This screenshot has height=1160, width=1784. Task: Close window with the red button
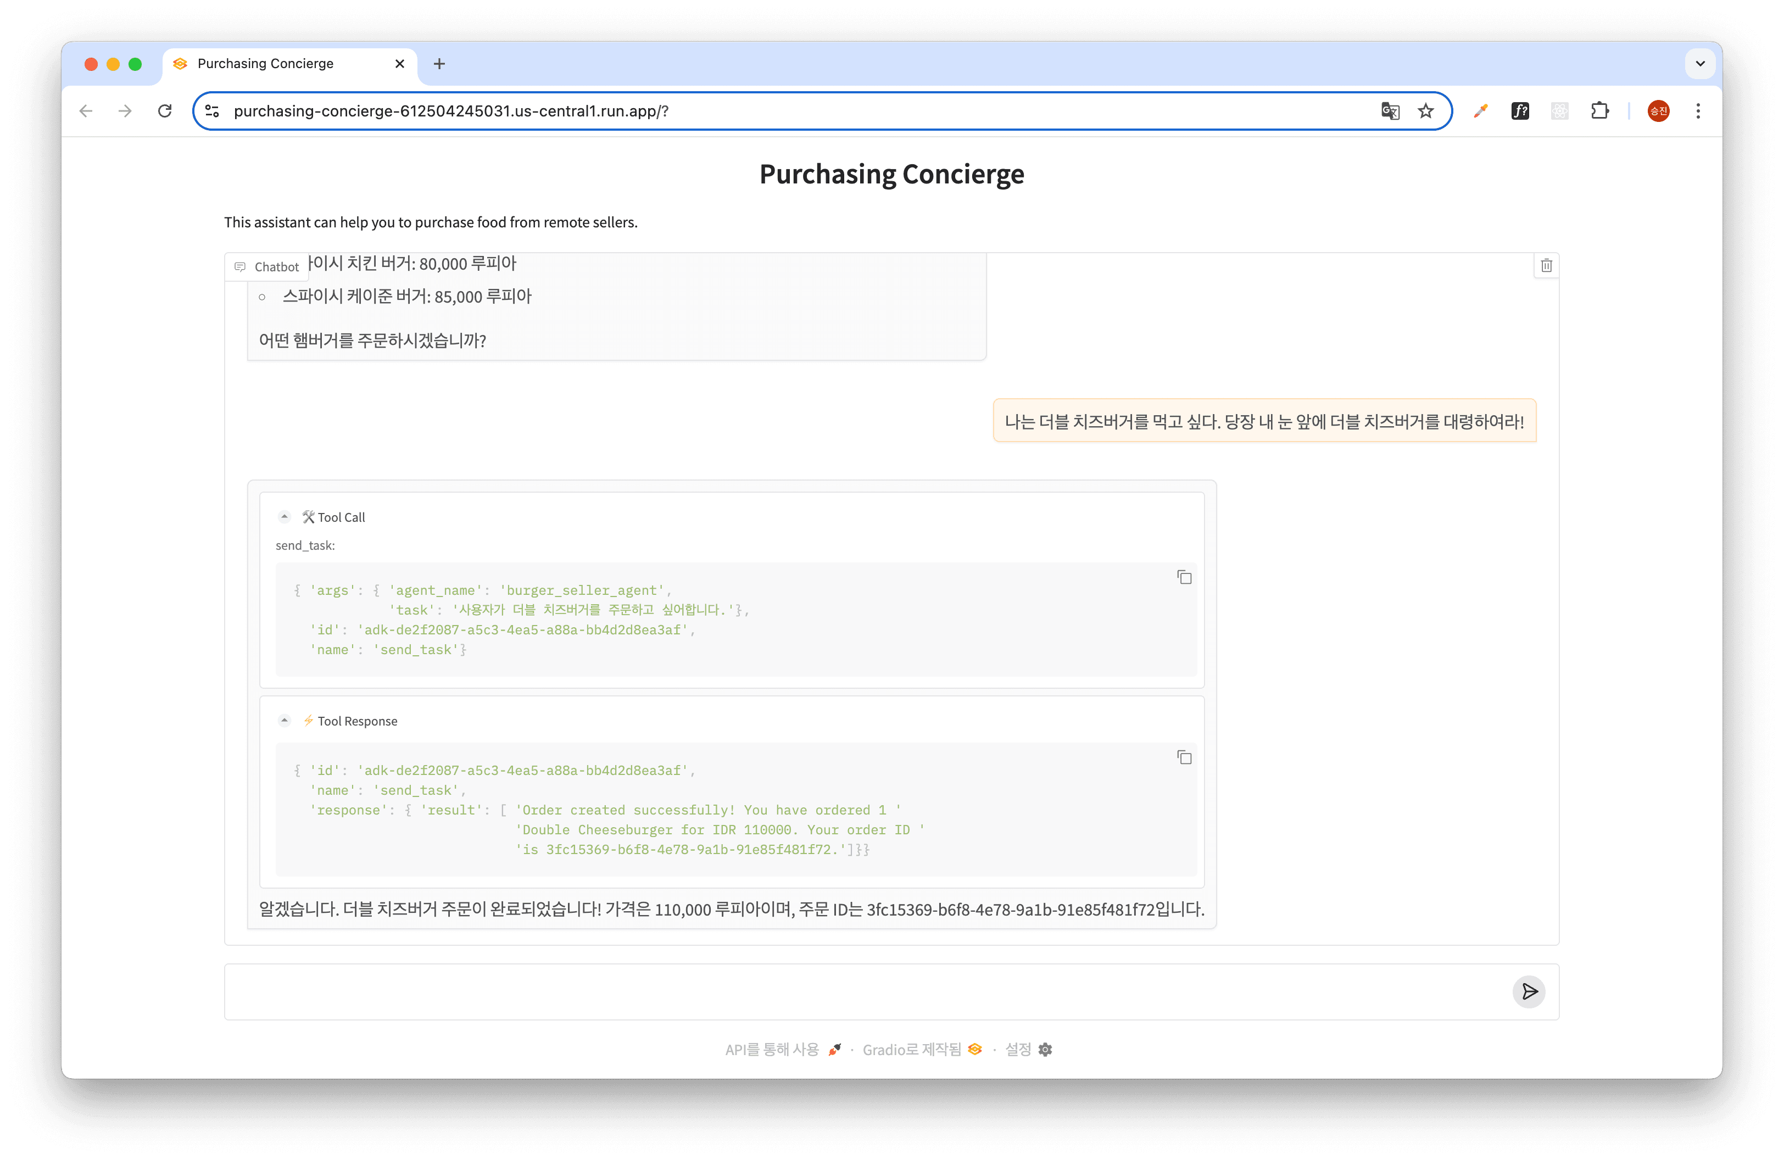(91, 64)
